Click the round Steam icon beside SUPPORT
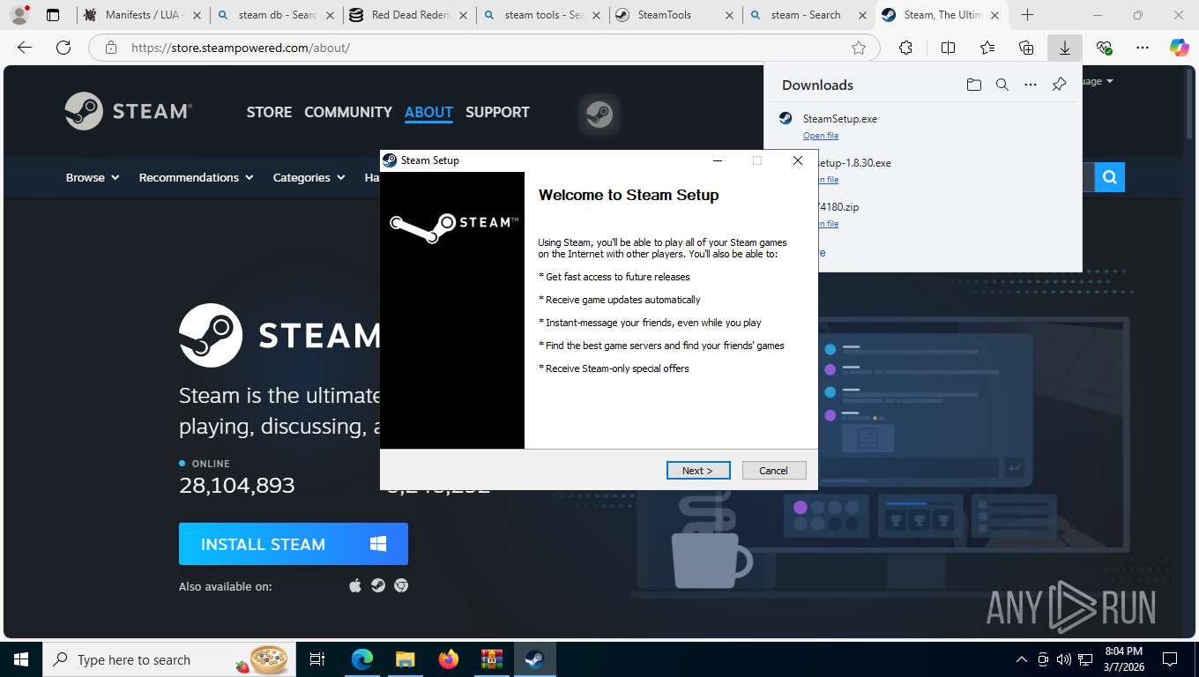Viewport: 1199px width, 677px height. pyautogui.click(x=599, y=114)
